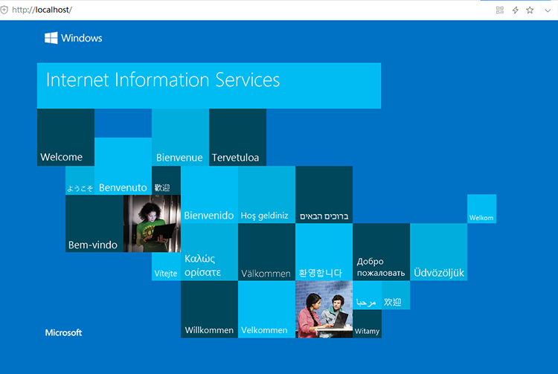
Task: Click the Hoş geldiniz tile
Action: pyautogui.click(x=266, y=195)
